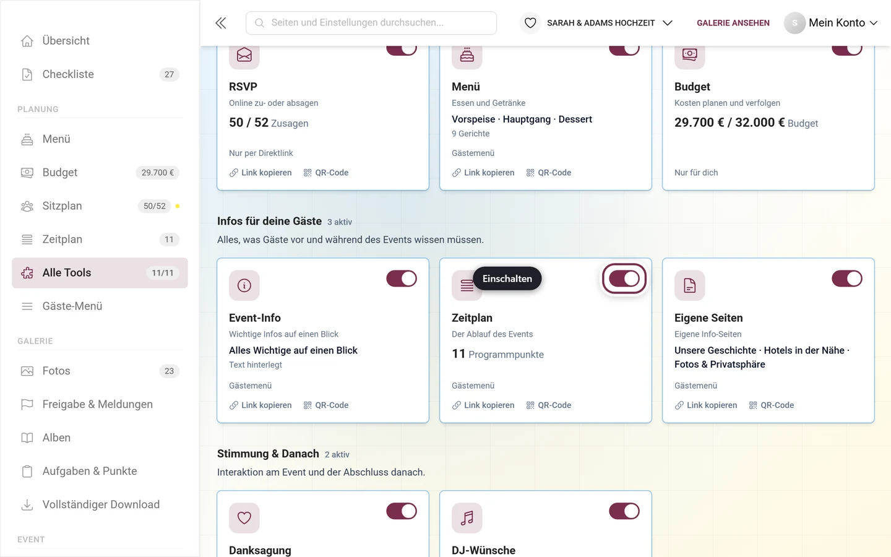Viewport: 891px width, 557px height.
Task: Click the Danksagung heart icon
Action: pyautogui.click(x=244, y=518)
